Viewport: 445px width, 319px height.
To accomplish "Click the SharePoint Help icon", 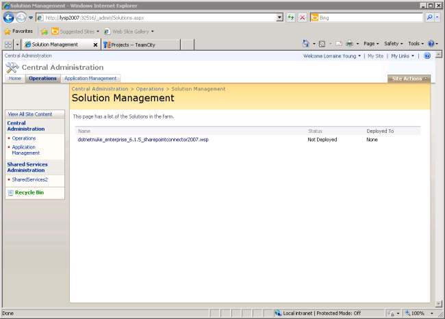I will click(427, 56).
